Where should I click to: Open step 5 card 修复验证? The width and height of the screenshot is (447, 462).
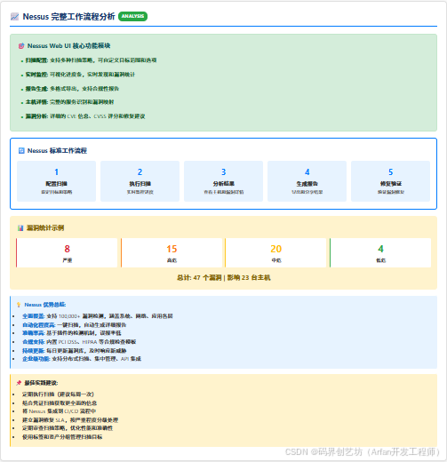point(390,181)
